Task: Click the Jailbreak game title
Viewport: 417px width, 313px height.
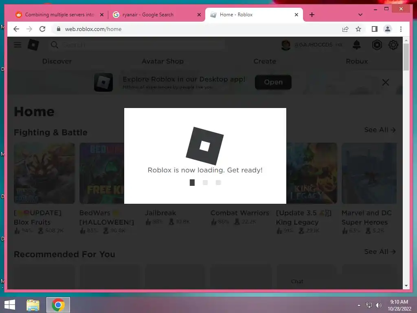Action: coord(160,213)
